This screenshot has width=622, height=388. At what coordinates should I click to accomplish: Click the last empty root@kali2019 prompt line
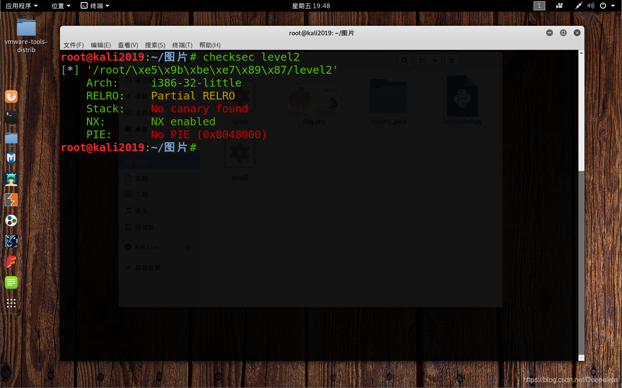(x=129, y=147)
